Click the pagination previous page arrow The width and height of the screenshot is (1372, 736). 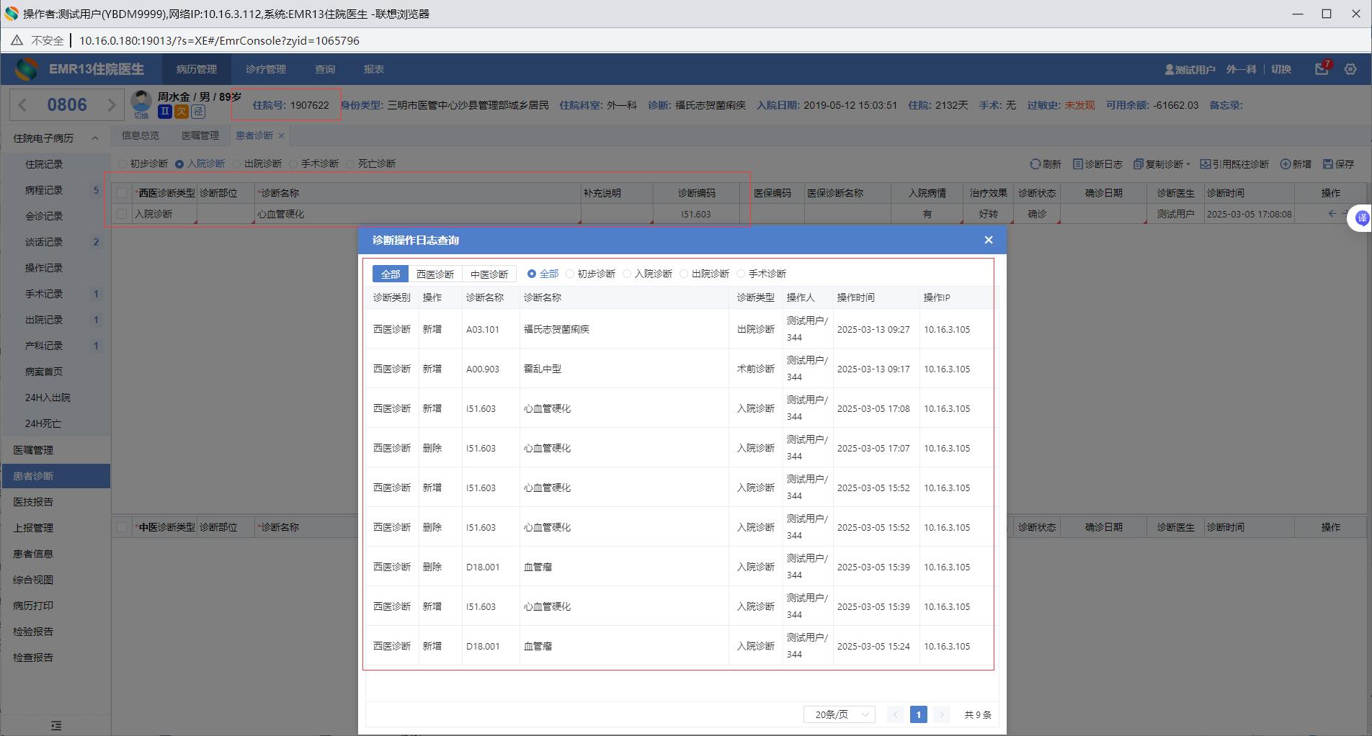tap(895, 714)
